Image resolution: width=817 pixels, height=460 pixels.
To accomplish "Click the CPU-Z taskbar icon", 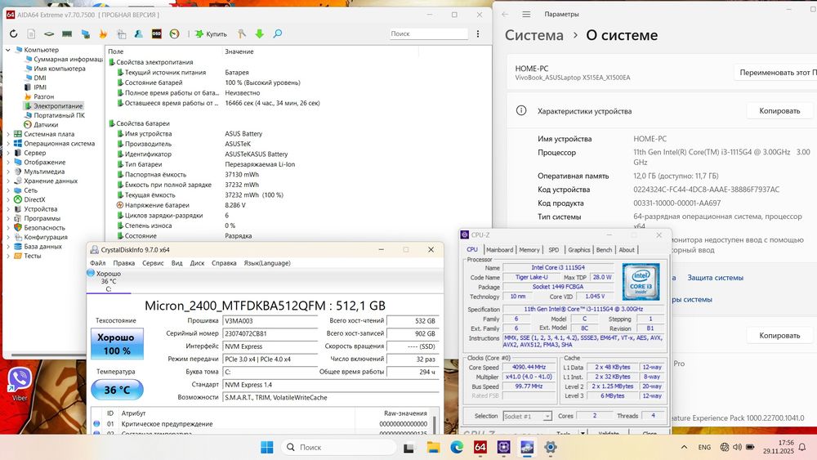I will [504, 447].
